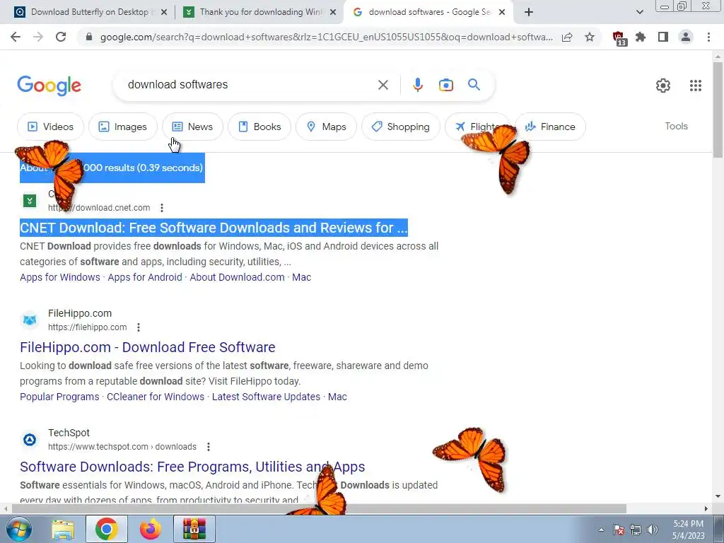This screenshot has width=724, height=543.
Task: Toggle the browser side panel icon
Action: pyautogui.click(x=663, y=37)
